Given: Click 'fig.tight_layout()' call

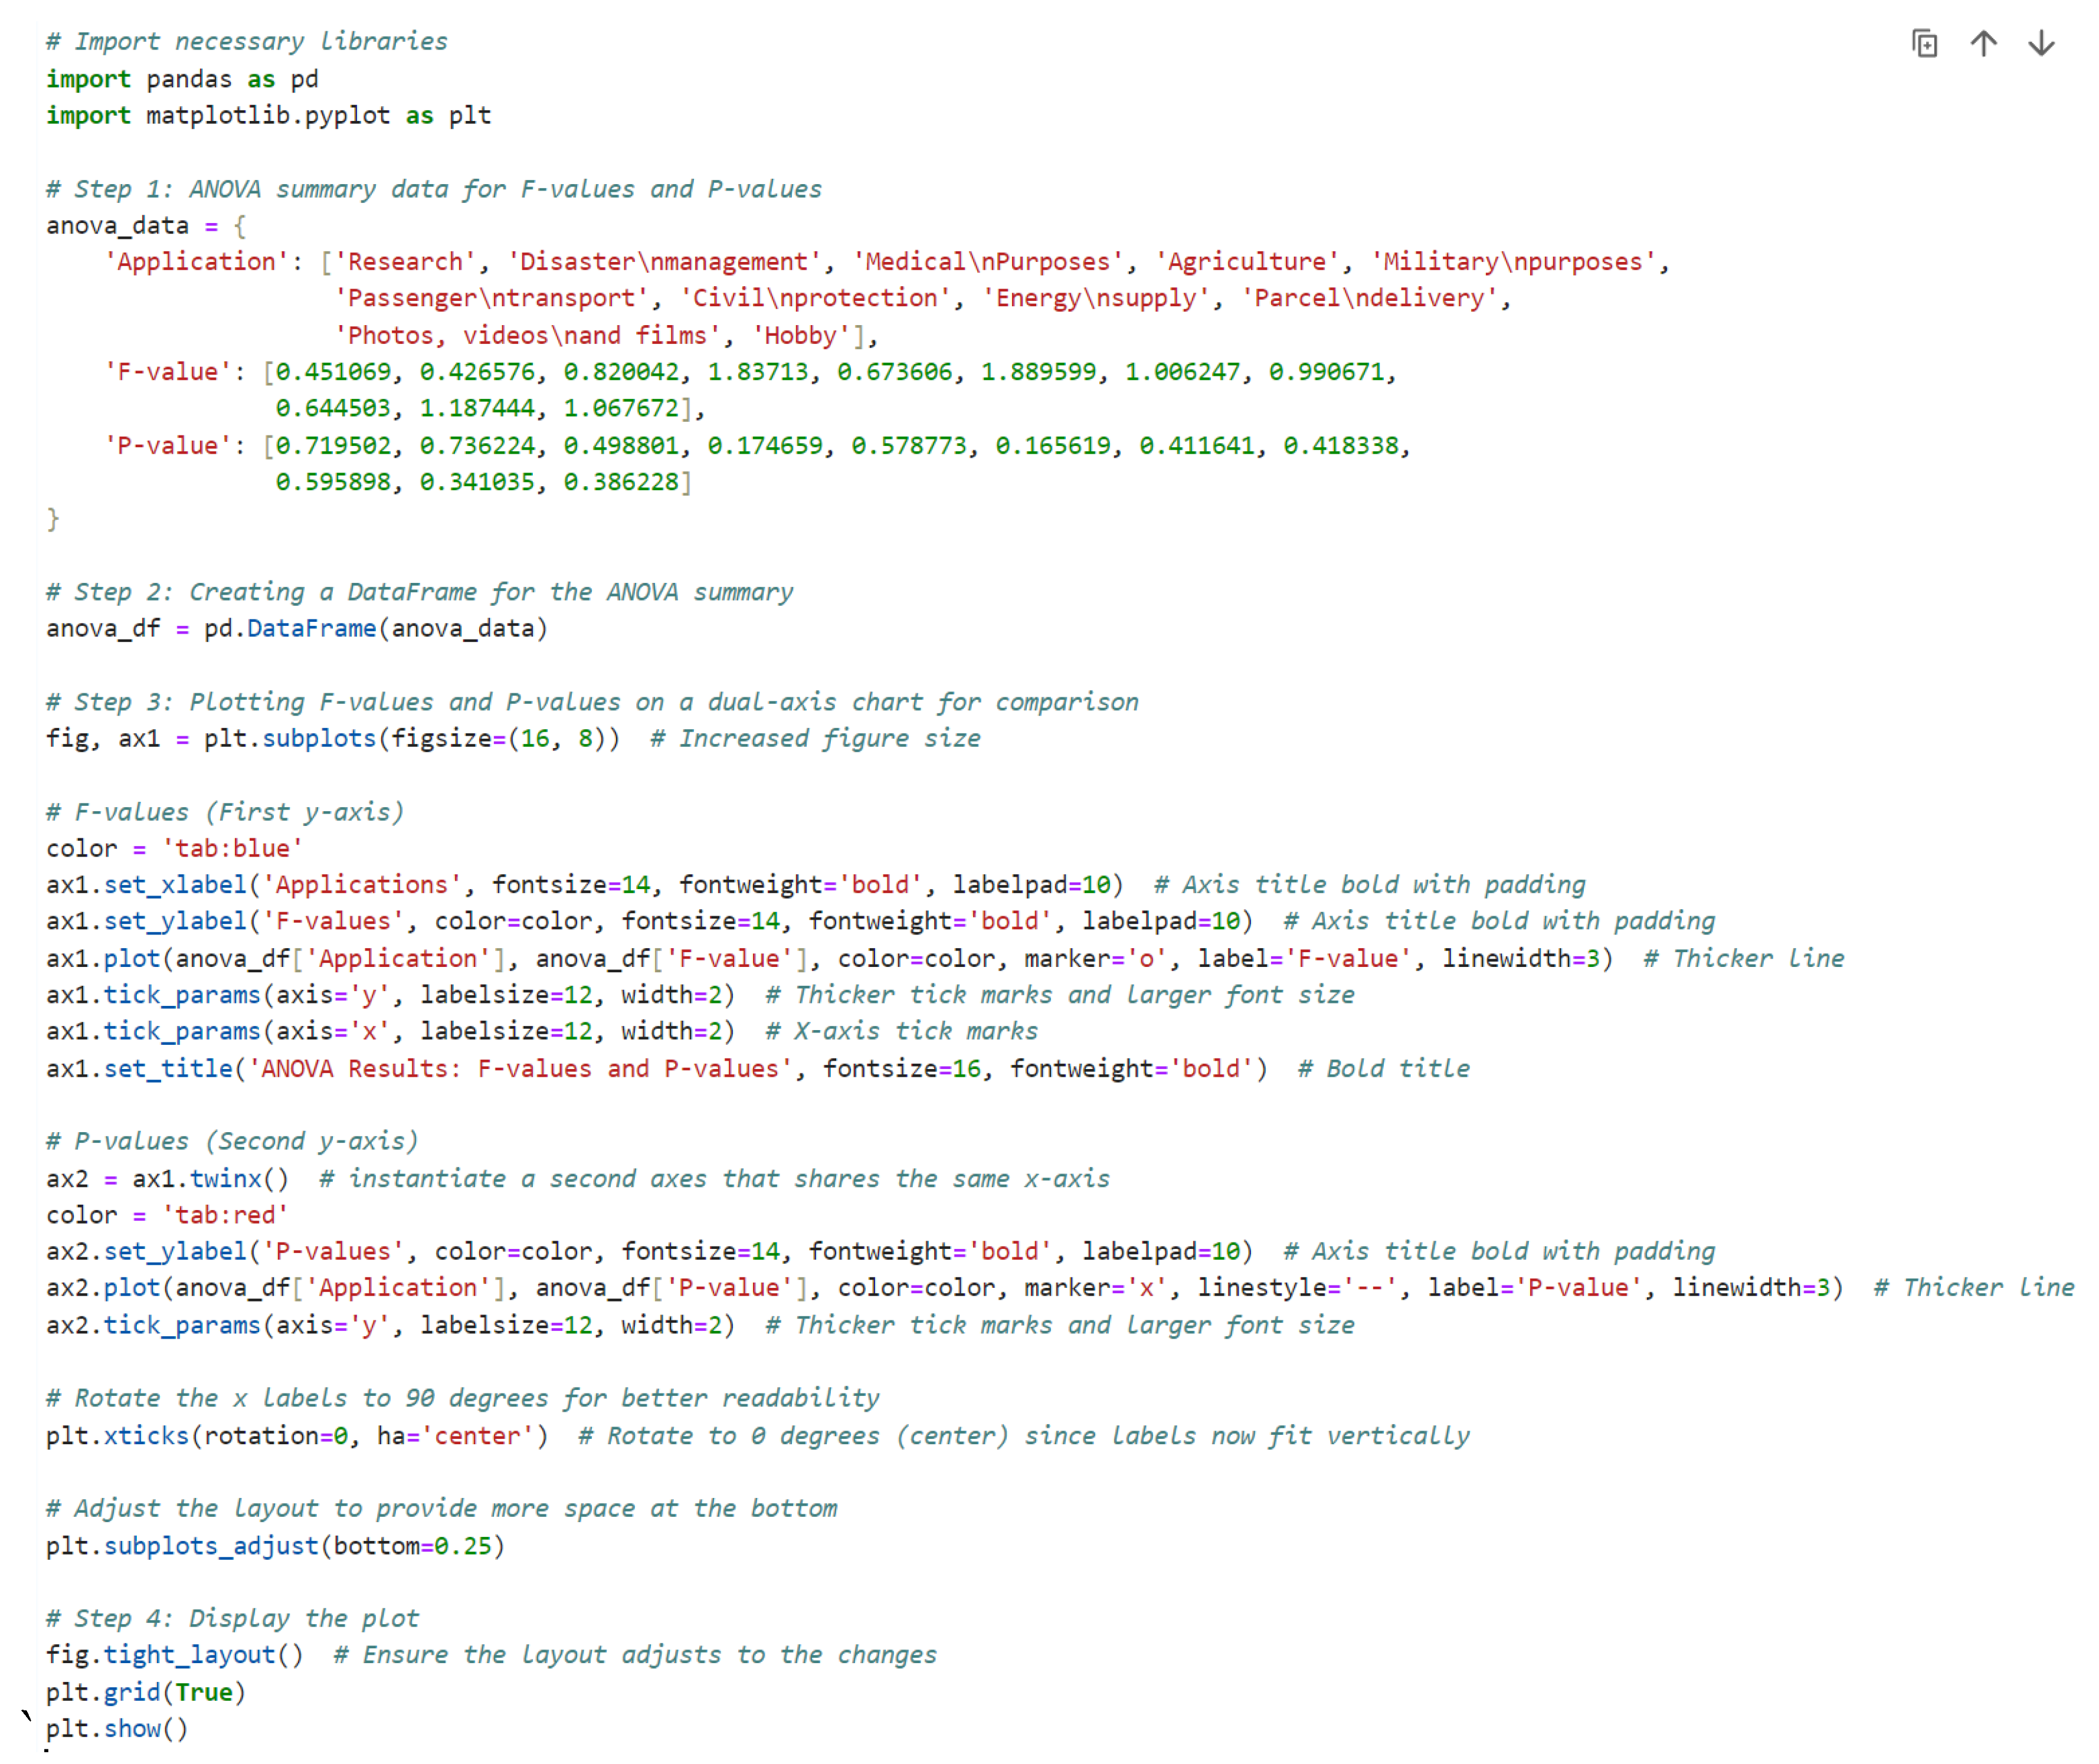Looking at the screenshot, I should (x=174, y=1656).
